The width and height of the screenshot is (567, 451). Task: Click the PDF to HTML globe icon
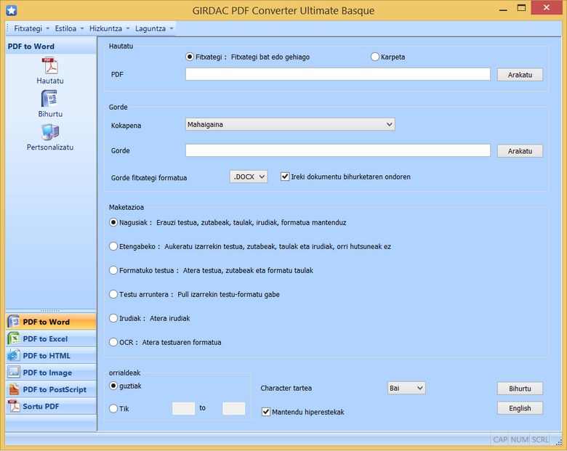(x=14, y=355)
